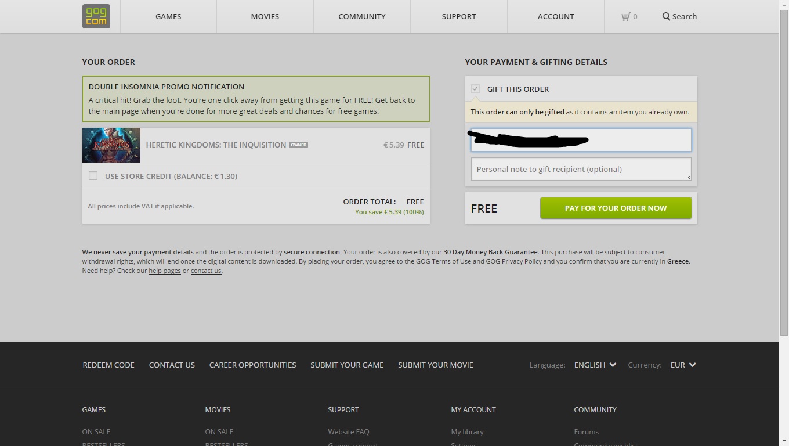Click the personal note to recipient field

pyautogui.click(x=581, y=169)
